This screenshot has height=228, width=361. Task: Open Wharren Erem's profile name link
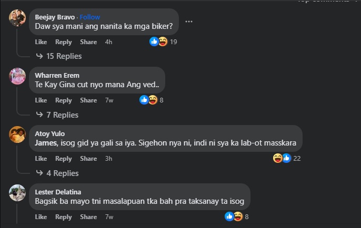coord(57,75)
